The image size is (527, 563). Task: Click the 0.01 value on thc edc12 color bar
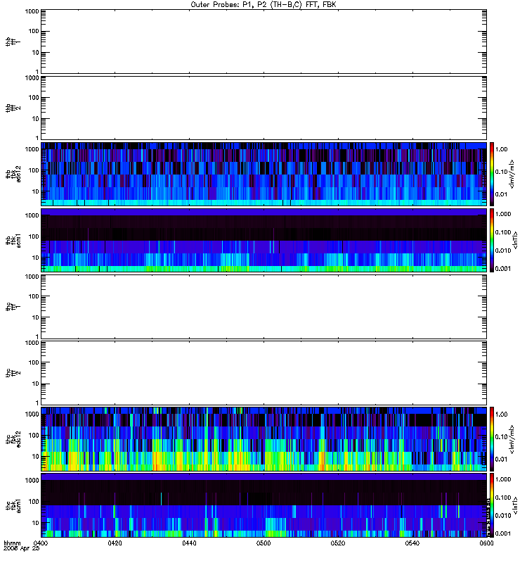tap(502, 460)
